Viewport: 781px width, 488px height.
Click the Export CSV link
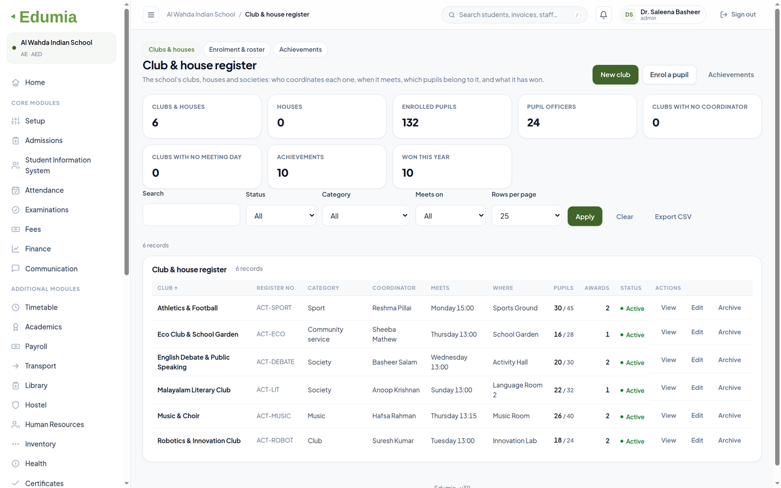coord(673,217)
